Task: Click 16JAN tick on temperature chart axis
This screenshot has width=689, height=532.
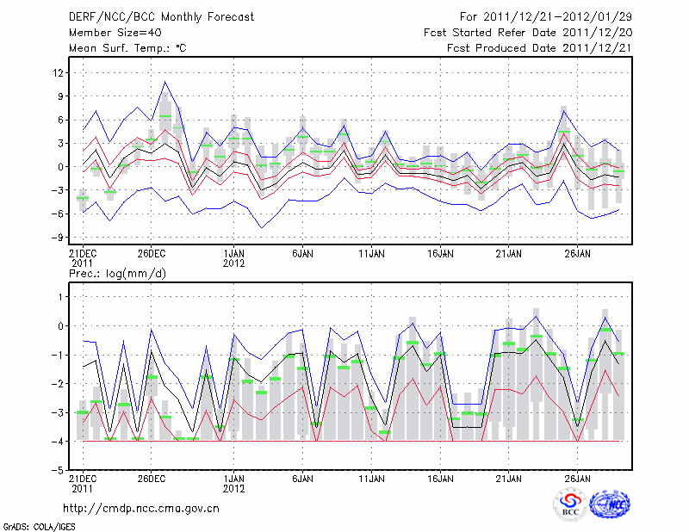Action: coord(440,254)
